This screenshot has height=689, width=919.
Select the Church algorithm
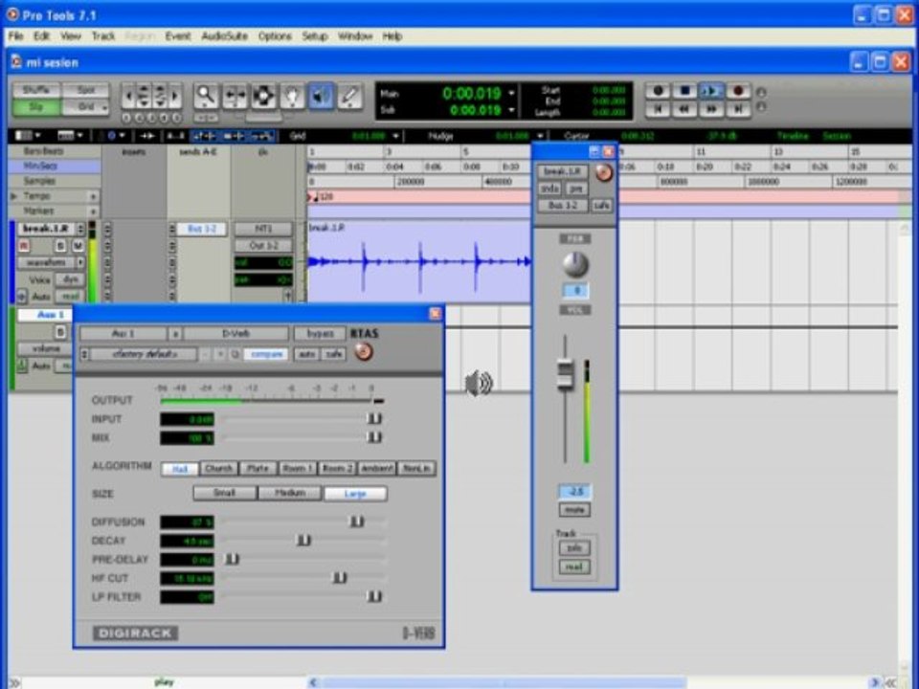[x=218, y=469]
